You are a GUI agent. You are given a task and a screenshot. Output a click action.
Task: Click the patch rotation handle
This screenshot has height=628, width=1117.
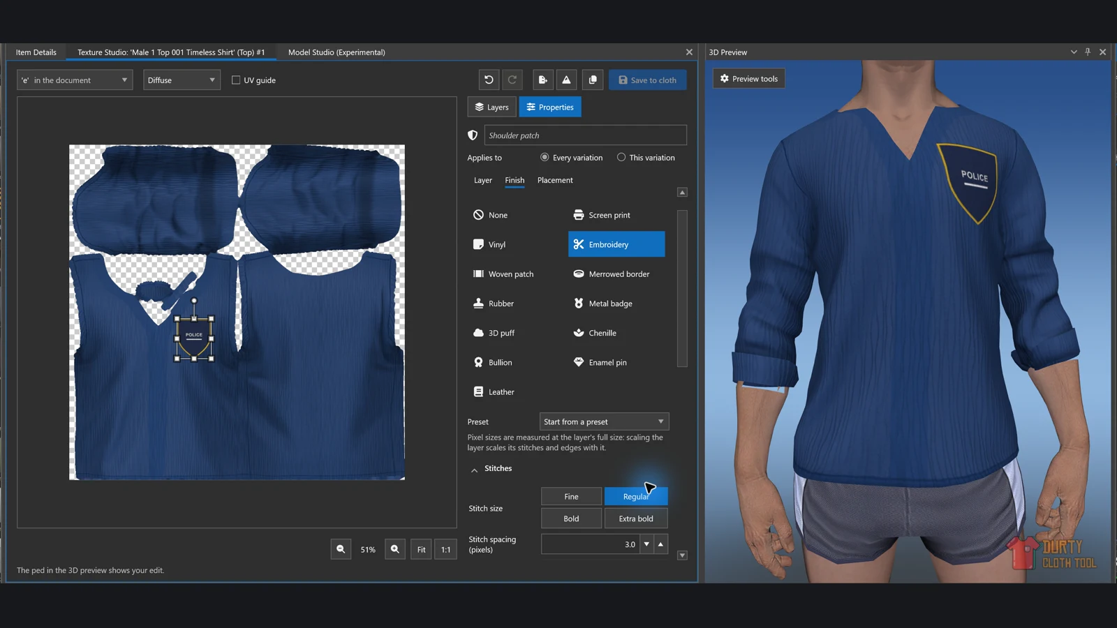194,301
